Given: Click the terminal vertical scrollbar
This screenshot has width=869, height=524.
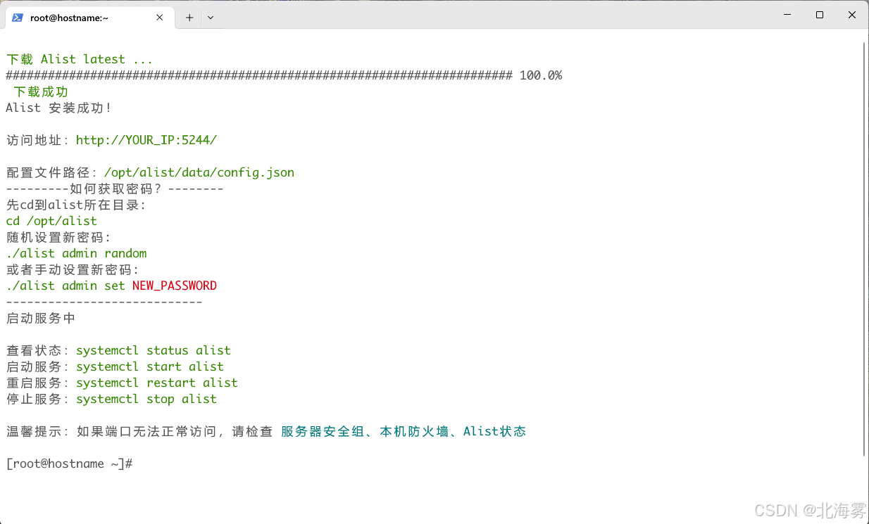Looking at the screenshot, I should [864, 248].
